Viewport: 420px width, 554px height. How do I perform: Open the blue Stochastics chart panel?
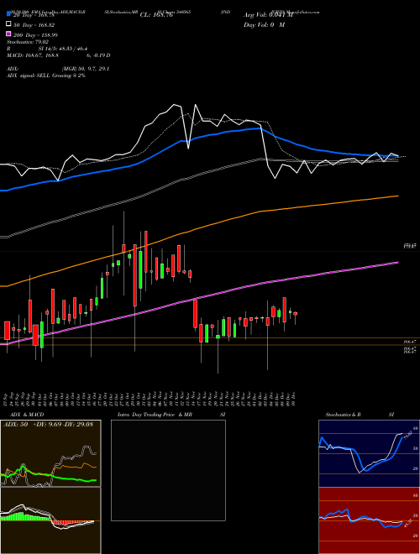tap(369, 453)
